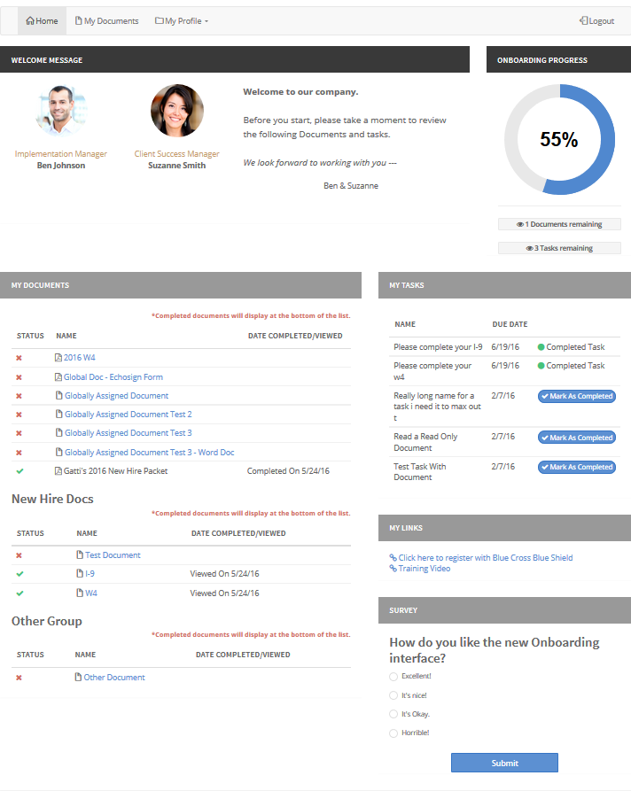631x791 pixels.
Task: Select the It's Okay. survey option
Action: 393,714
